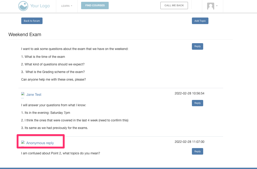Open the Anonymous reply author link
This screenshot has height=169, width=257.
click(x=40, y=143)
